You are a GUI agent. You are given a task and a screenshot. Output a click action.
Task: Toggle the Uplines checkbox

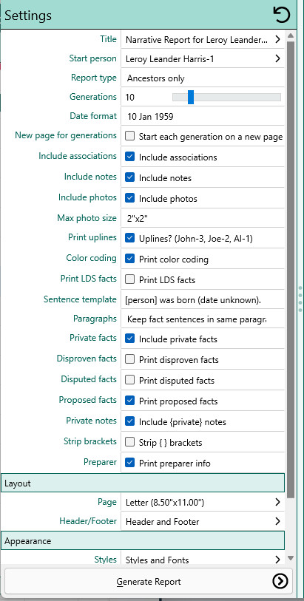pyautogui.click(x=130, y=238)
